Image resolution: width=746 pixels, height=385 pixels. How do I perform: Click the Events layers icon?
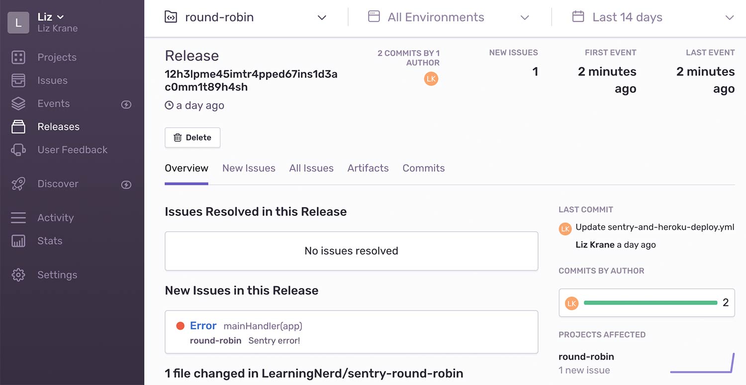pos(18,103)
